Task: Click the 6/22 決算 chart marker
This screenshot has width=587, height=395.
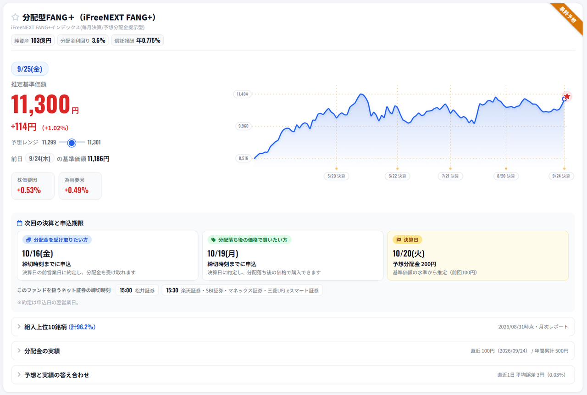Action: (x=397, y=176)
